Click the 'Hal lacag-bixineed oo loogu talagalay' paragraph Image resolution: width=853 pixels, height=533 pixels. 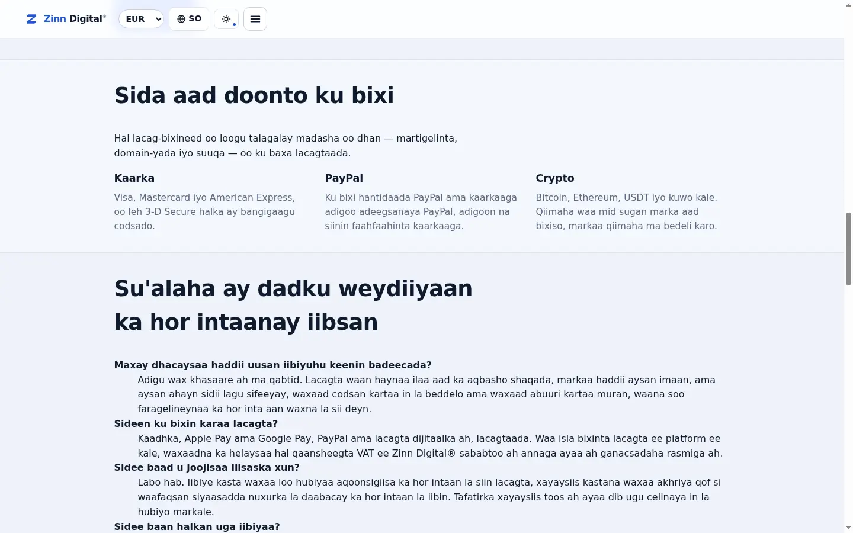coord(286,146)
